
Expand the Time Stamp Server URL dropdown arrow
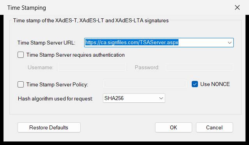pos(230,43)
